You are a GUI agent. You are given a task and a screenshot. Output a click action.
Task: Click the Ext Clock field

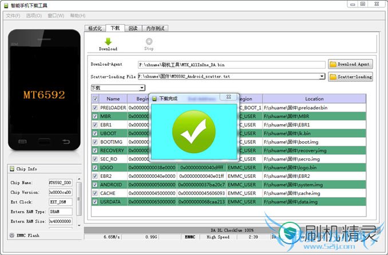click(61, 202)
